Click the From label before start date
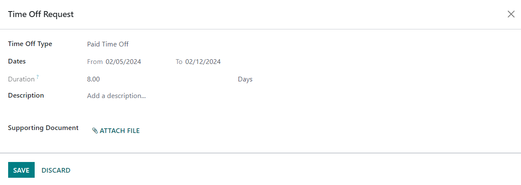521x185 pixels. (x=95, y=62)
